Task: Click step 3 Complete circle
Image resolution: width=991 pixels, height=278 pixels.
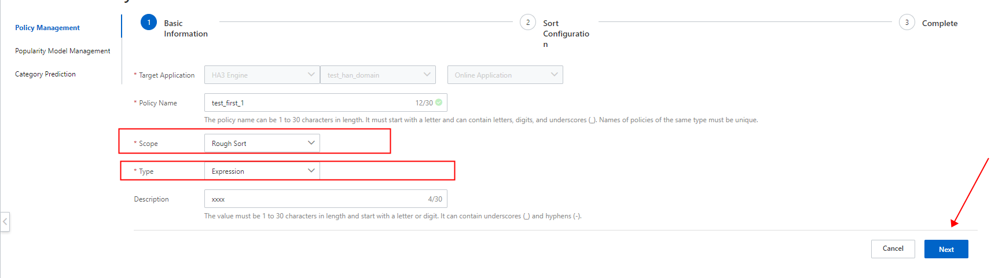Action: coord(906,23)
